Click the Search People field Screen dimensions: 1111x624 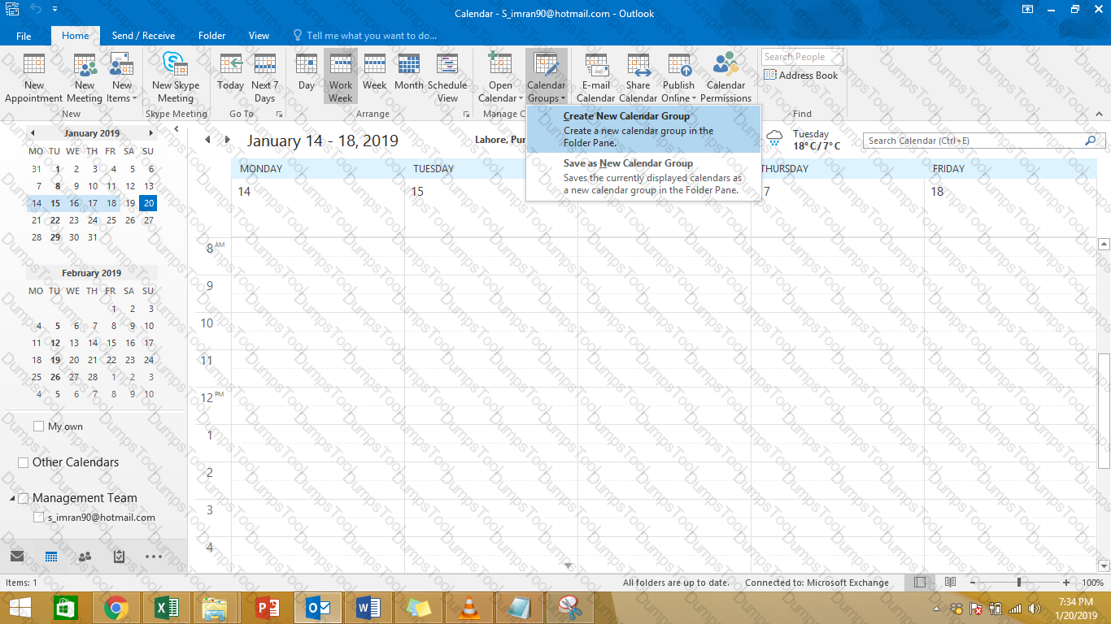802,57
